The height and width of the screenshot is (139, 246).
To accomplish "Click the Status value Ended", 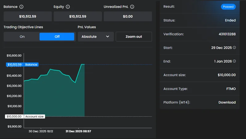I will [230, 20].
